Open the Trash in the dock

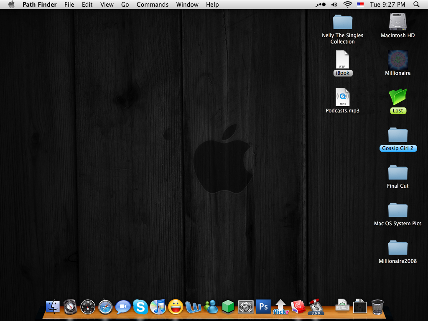(x=377, y=307)
